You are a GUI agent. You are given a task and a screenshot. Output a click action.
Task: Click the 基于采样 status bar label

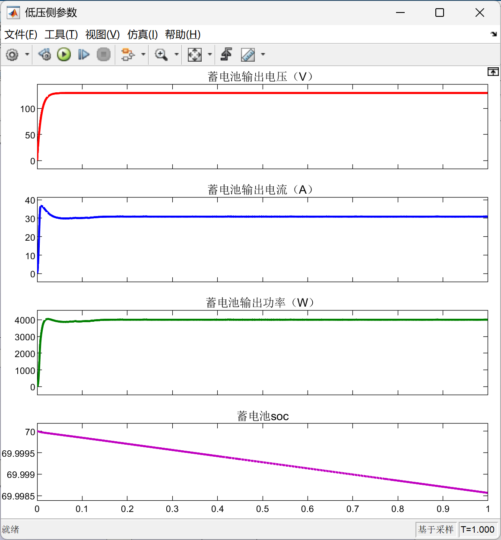(x=436, y=530)
